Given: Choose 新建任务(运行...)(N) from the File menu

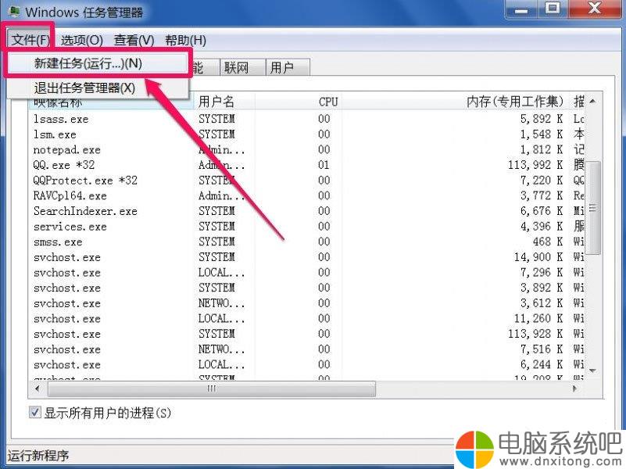Looking at the screenshot, I should point(97,63).
